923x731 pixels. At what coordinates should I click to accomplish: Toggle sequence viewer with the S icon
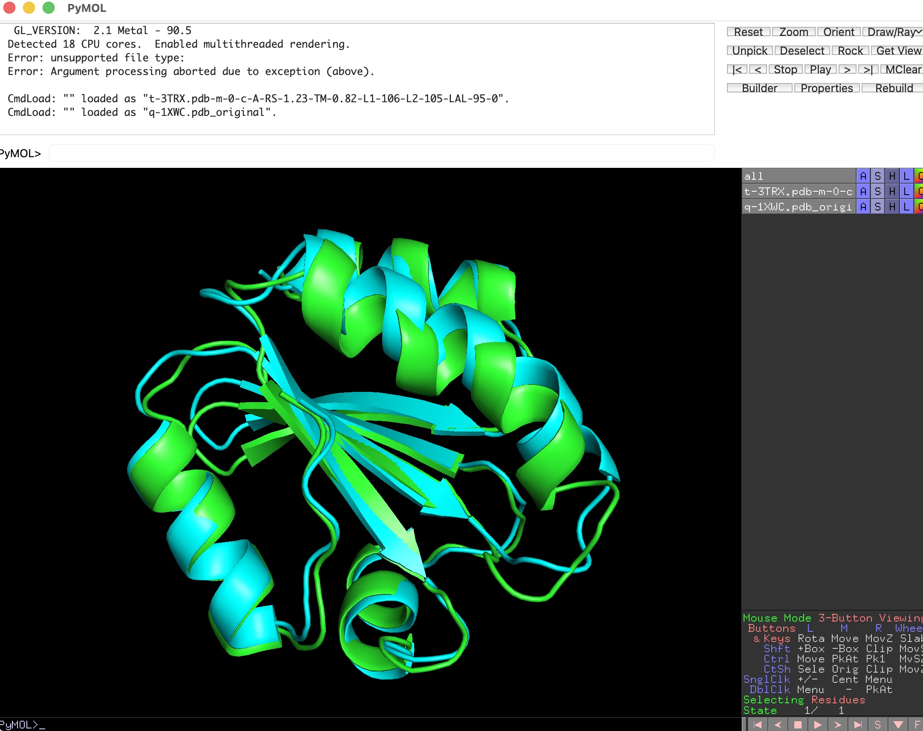(878, 724)
